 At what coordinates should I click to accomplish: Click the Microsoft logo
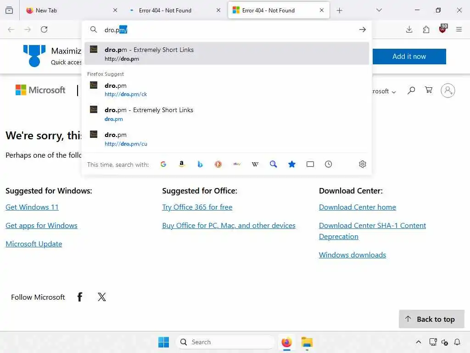pos(40,90)
